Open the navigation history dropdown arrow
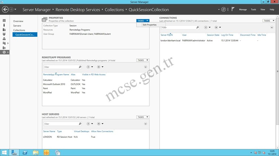 tap(15, 10)
